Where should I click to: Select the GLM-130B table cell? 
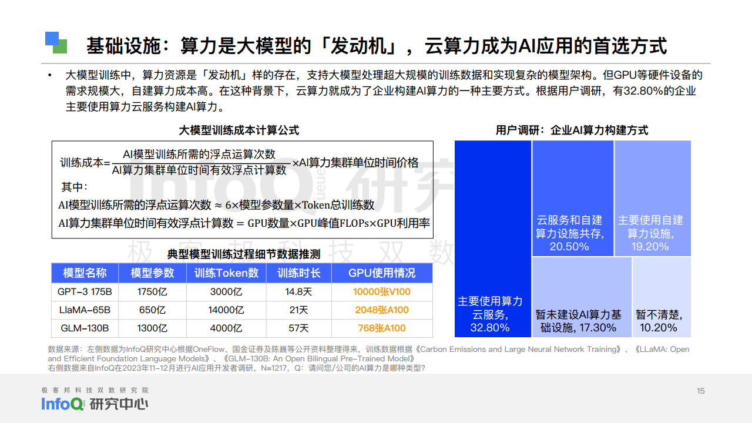click(85, 328)
